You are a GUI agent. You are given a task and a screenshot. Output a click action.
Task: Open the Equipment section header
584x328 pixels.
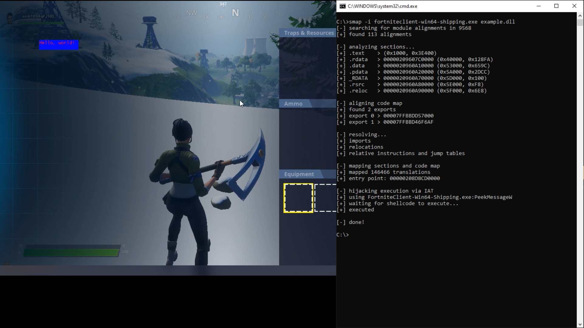[299, 174]
